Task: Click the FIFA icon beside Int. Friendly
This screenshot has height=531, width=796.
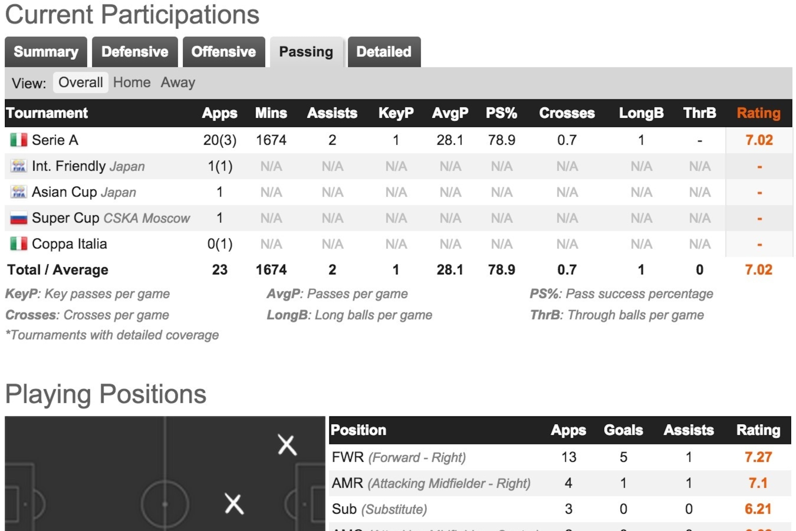Action: [19, 166]
